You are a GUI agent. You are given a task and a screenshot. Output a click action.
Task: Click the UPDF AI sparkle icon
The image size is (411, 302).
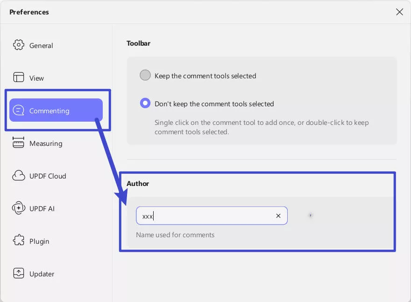point(19,208)
